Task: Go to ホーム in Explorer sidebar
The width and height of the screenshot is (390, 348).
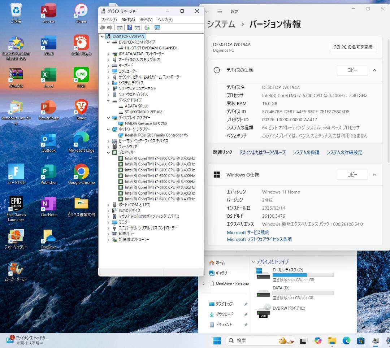Action: 217,263
